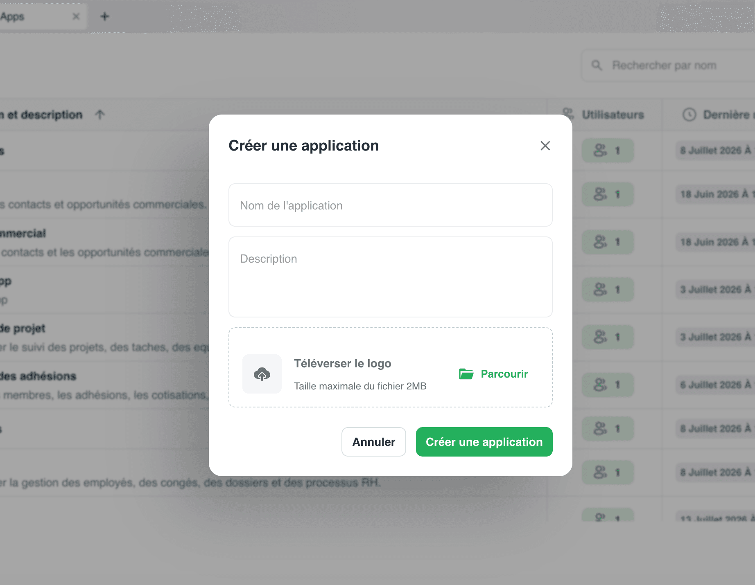Image resolution: width=755 pixels, height=585 pixels.
Task: Click users badge in the 6 Juillet row
Action: [608, 385]
